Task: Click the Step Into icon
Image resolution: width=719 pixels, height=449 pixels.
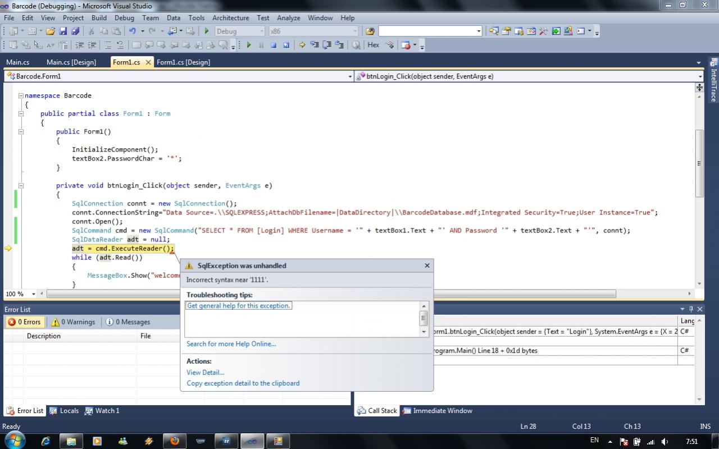Action: 314,45
